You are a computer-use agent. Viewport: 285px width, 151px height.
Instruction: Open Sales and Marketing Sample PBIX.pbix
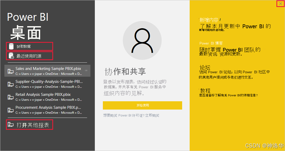coord(47,71)
